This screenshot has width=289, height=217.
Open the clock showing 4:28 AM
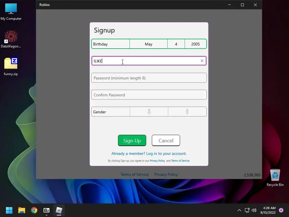click(x=268, y=210)
